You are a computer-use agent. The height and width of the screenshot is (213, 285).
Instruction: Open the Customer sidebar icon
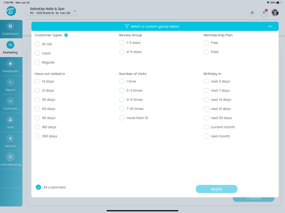[10, 101]
